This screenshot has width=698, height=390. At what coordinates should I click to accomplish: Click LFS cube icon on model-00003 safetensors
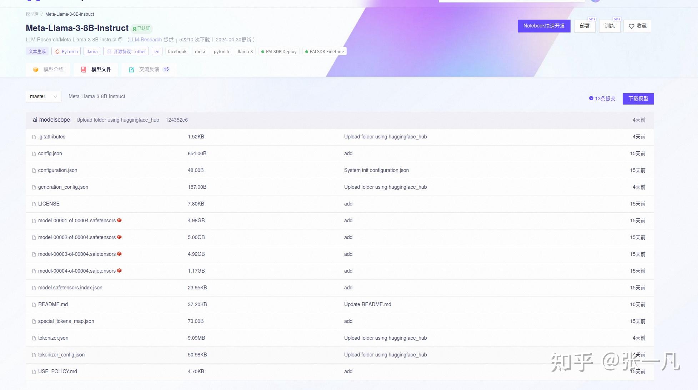click(119, 254)
